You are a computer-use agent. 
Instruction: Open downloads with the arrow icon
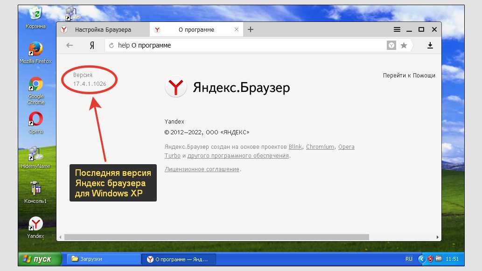(430, 45)
